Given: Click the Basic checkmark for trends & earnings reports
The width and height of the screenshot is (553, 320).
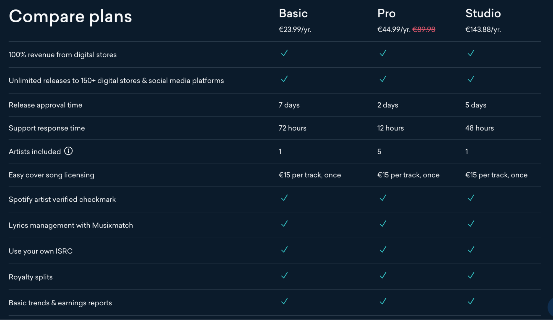Looking at the screenshot, I should 284,302.
